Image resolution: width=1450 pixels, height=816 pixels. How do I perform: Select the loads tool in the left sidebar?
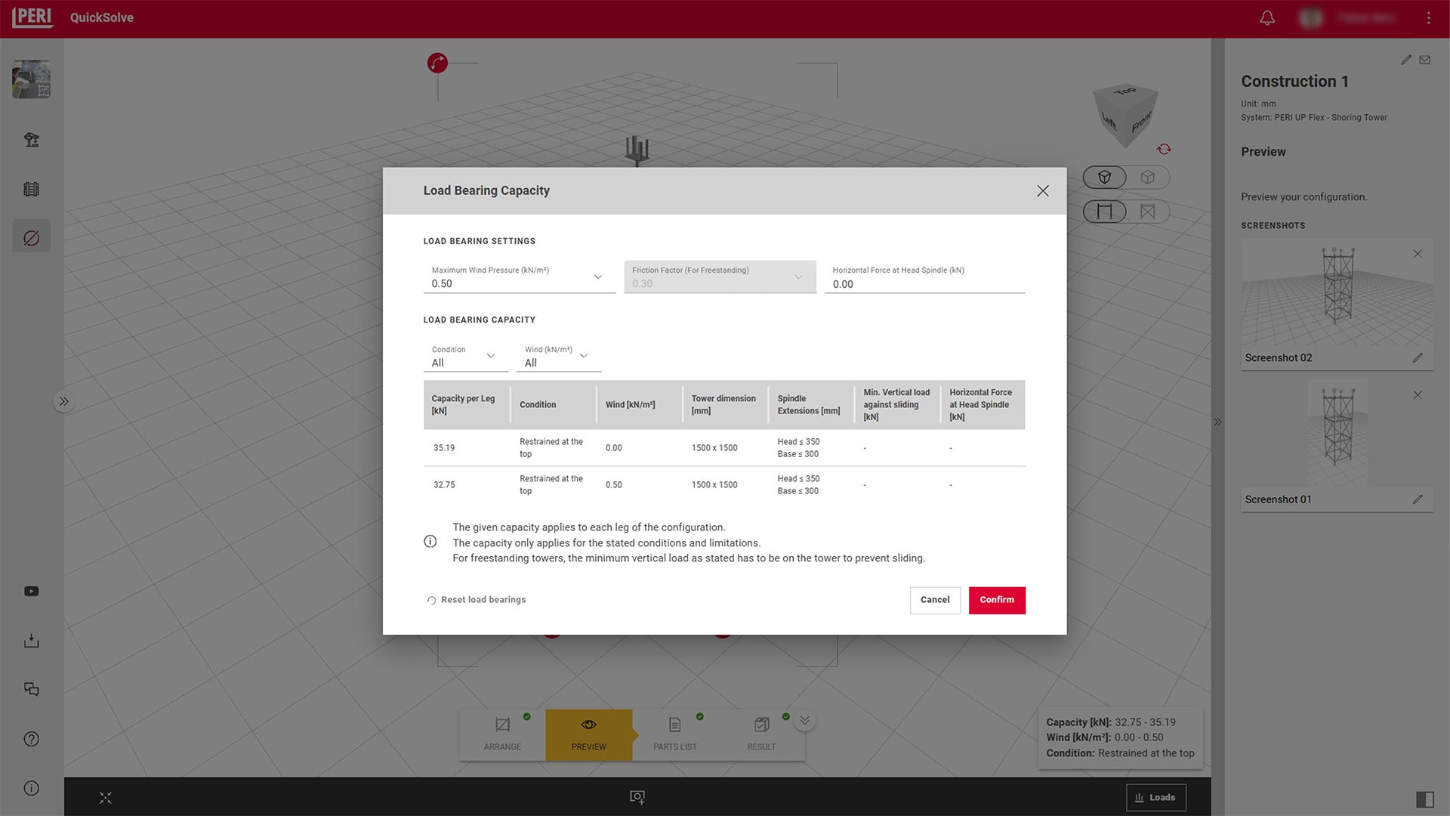[31, 236]
